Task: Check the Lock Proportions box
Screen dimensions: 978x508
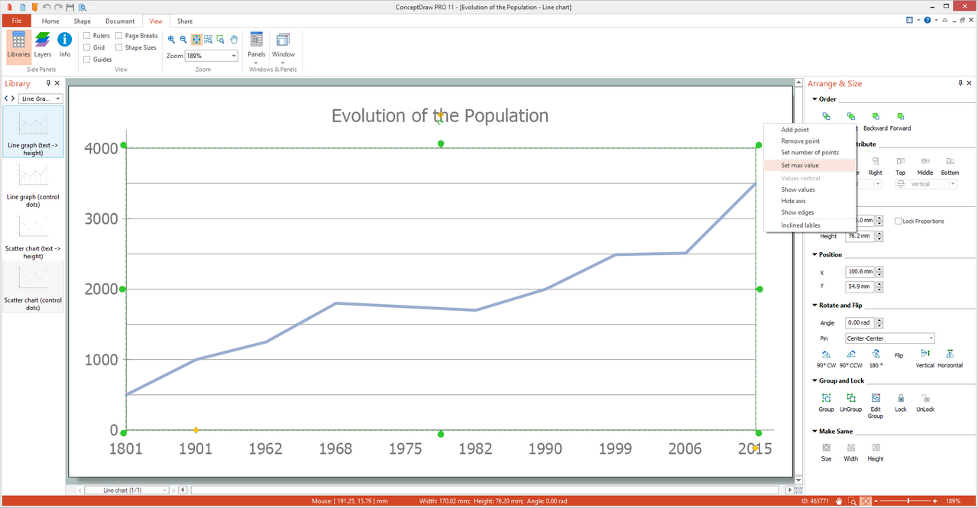Action: pos(898,221)
